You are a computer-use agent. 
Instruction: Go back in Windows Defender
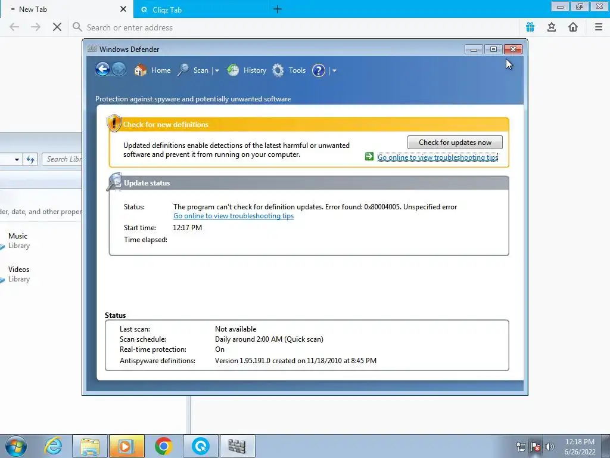click(102, 70)
